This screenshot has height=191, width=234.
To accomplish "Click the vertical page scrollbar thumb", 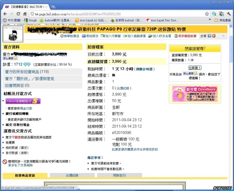I will (x=231, y=49).
